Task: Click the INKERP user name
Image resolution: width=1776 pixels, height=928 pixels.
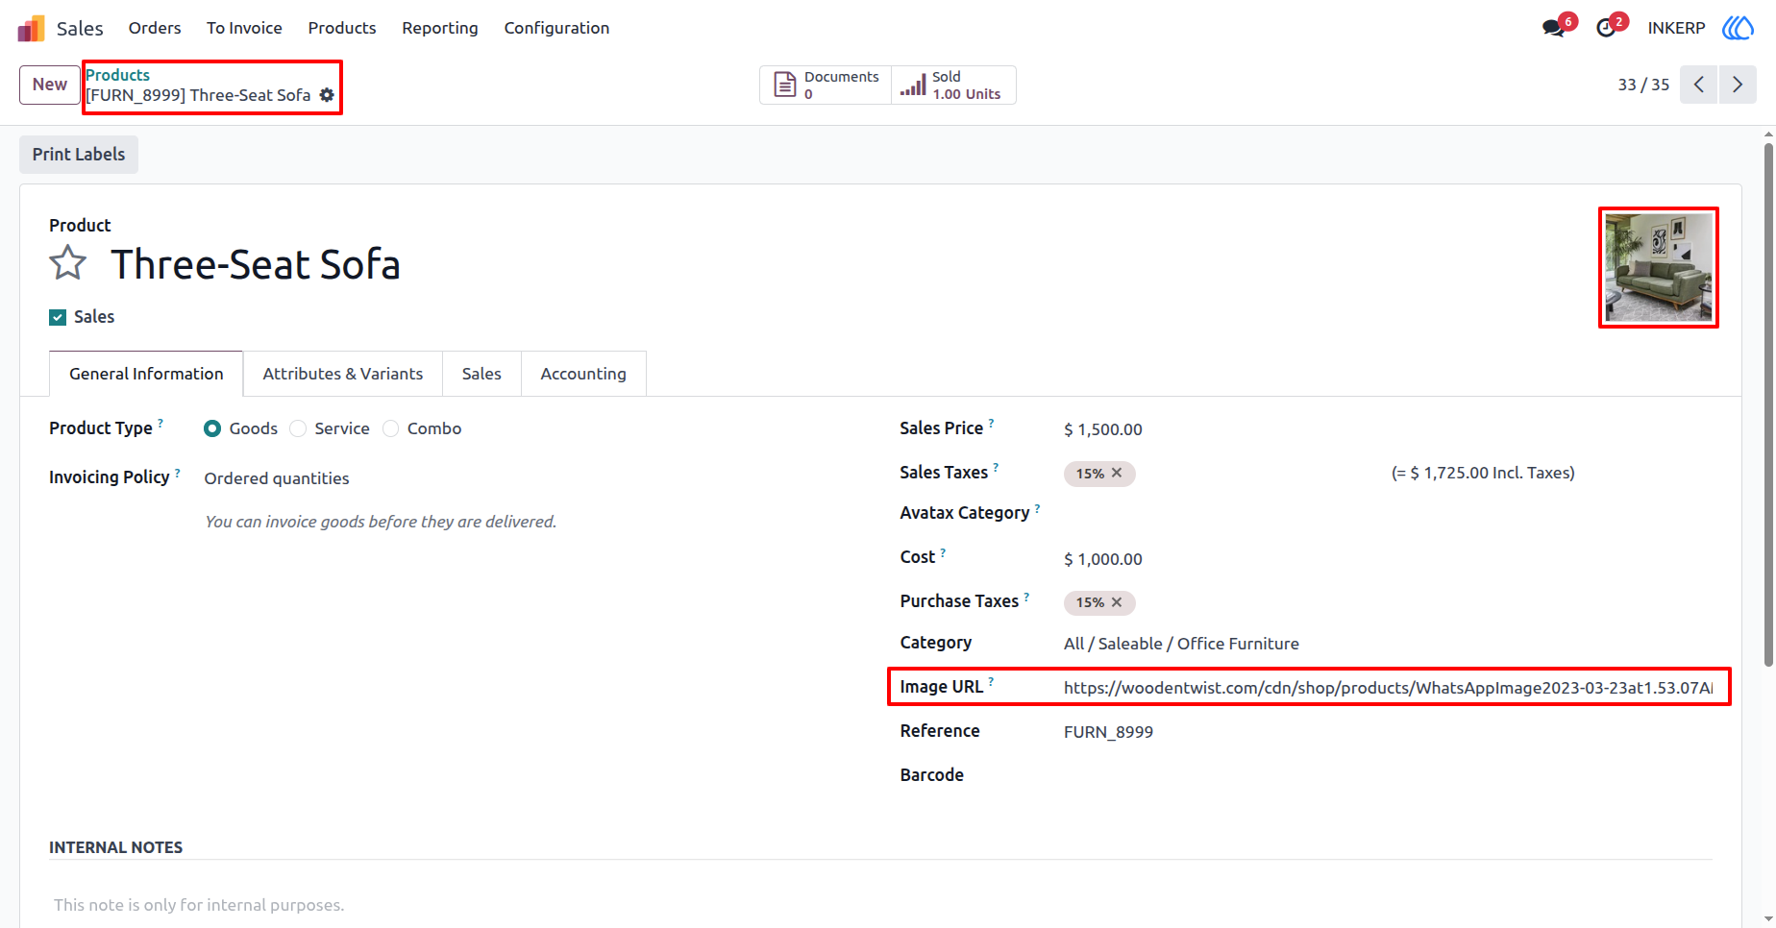Action: click(x=1676, y=28)
